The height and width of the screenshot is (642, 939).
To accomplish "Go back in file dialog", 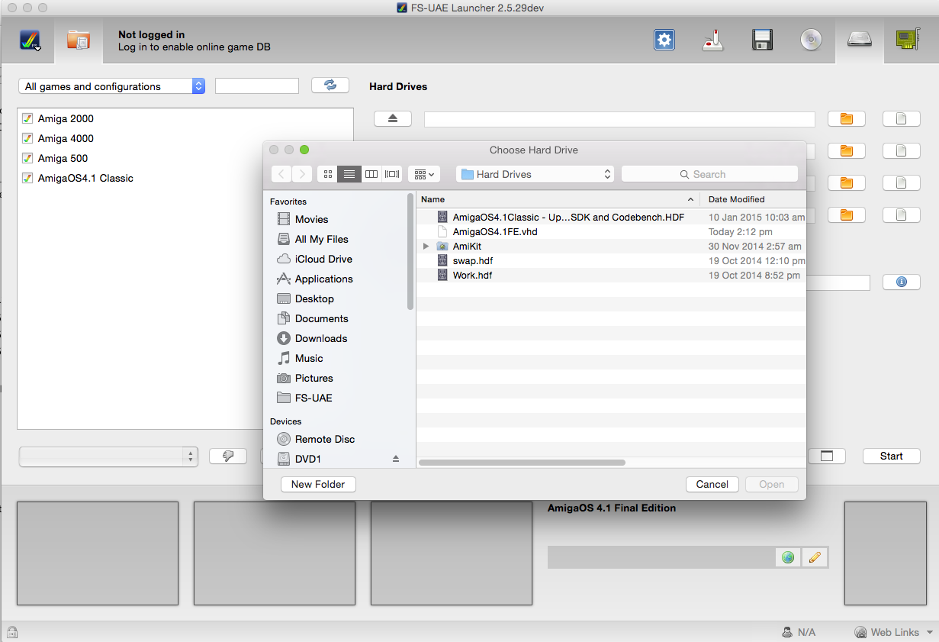I will (281, 174).
